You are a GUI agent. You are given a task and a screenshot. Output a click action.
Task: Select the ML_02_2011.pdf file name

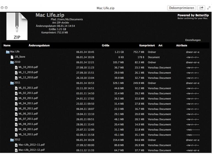(28, 93)
